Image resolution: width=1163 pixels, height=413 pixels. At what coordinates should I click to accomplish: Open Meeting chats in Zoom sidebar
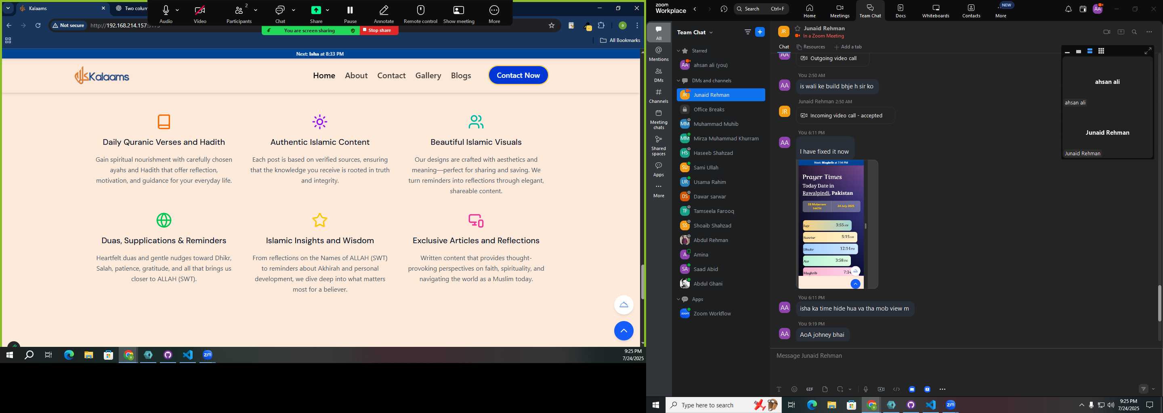click(x=659, y=119)
